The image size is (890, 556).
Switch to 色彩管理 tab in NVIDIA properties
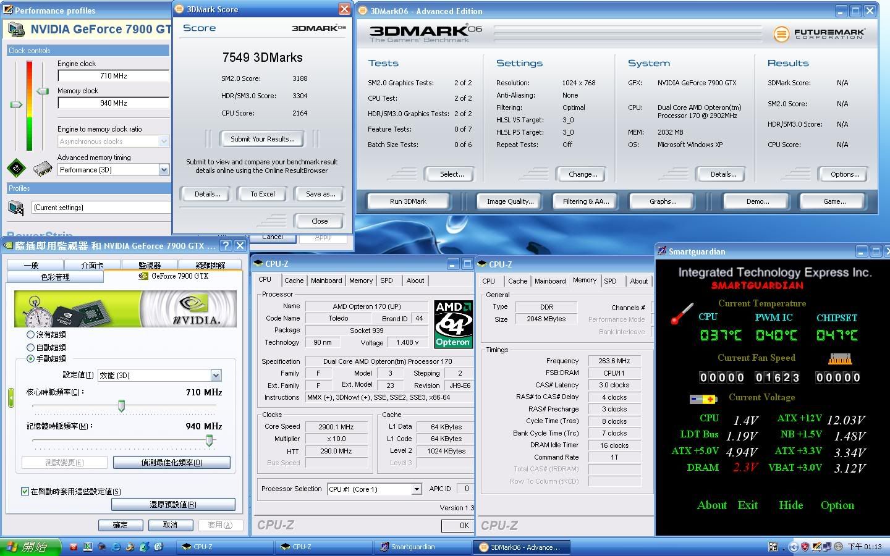pos(55,277)
